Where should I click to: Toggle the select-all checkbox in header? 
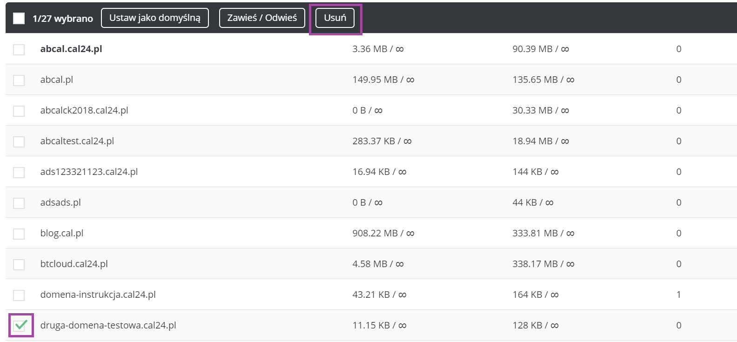(19, 18)
